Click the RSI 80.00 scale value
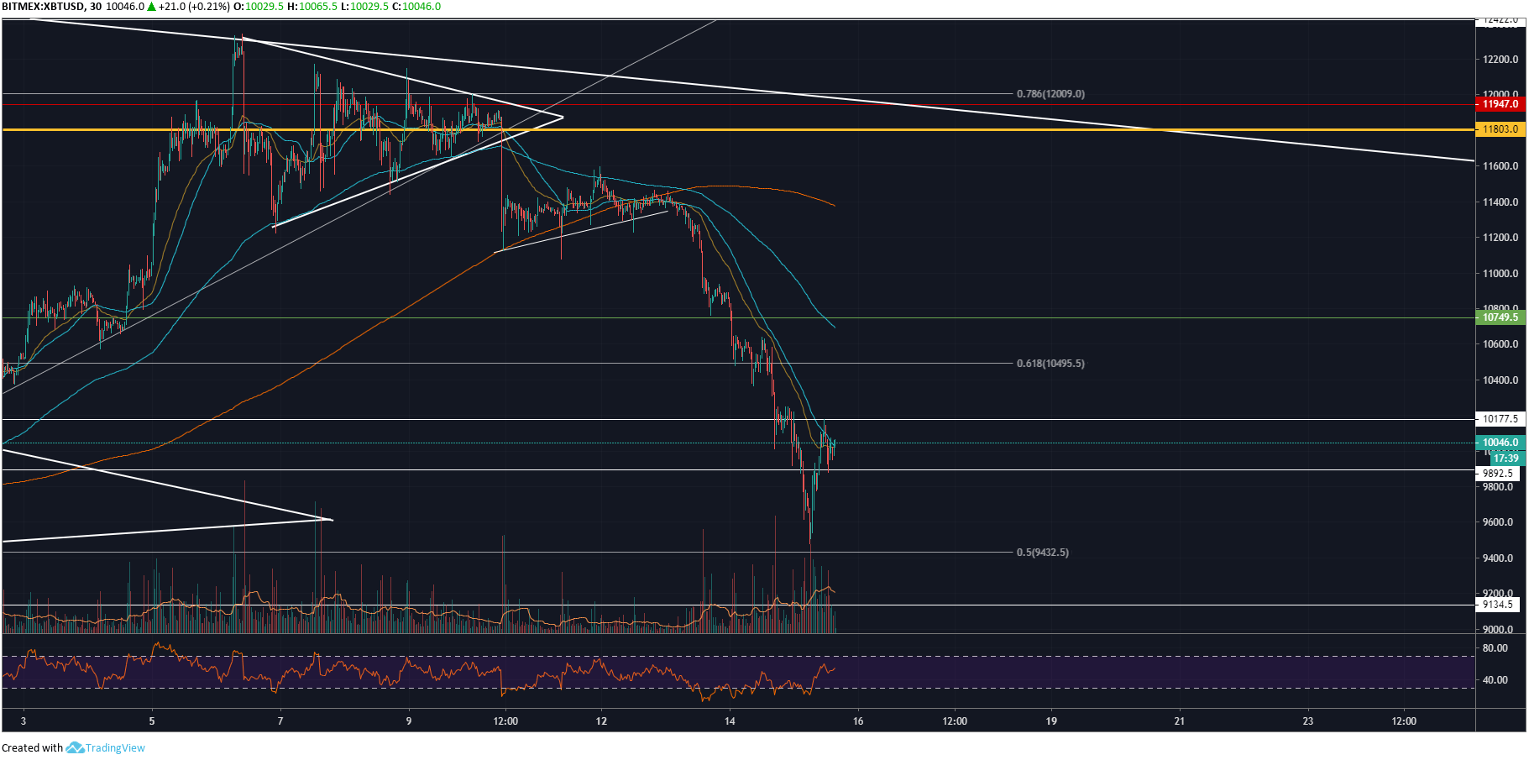Screen dimensions: 1529x760 pos(1495,648)
